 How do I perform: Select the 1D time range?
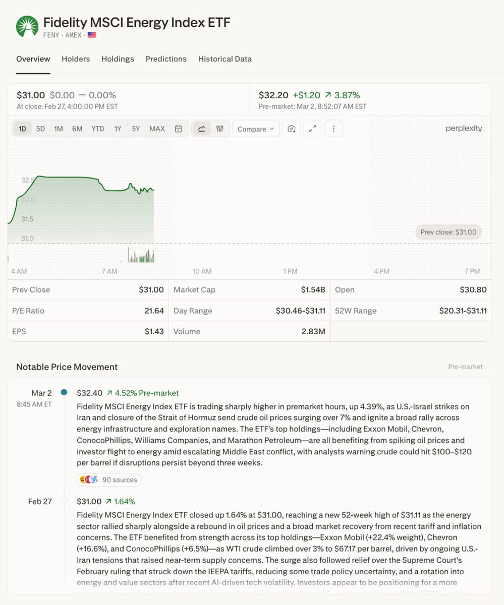(x=22, y=129)
